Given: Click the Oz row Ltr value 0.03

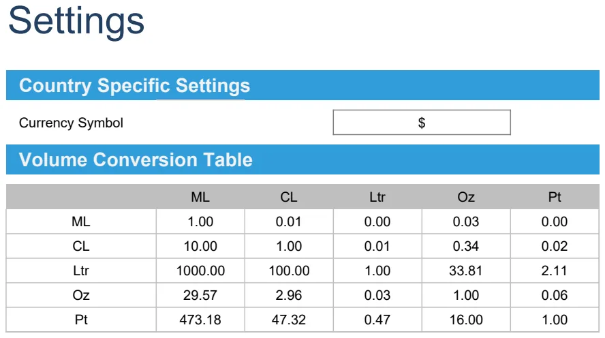Looking at the screenshot, I should [x=377, y=295].
